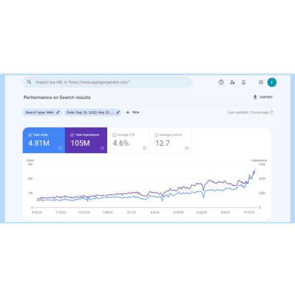
Task: Click the info icon beside Last updated
Action: [x=272, y=112]
